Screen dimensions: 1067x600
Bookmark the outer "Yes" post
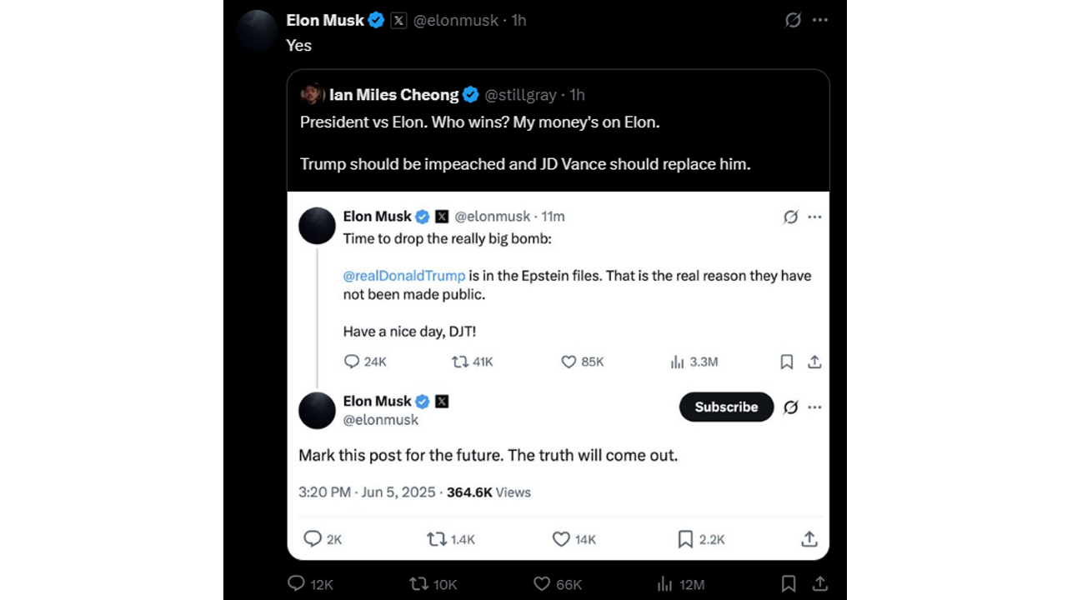[x=788, y=583]
